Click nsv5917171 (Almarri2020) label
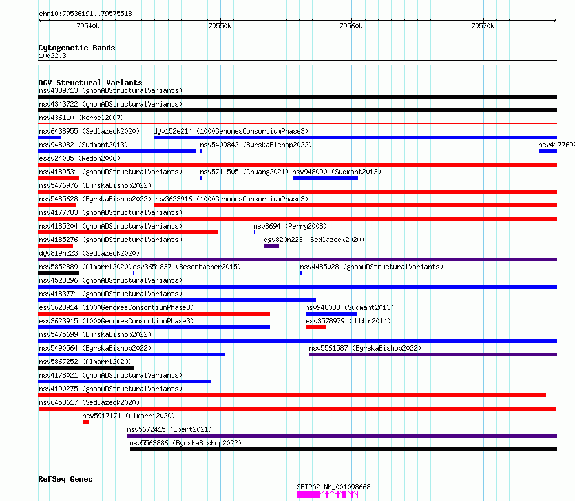 [129, 416]
